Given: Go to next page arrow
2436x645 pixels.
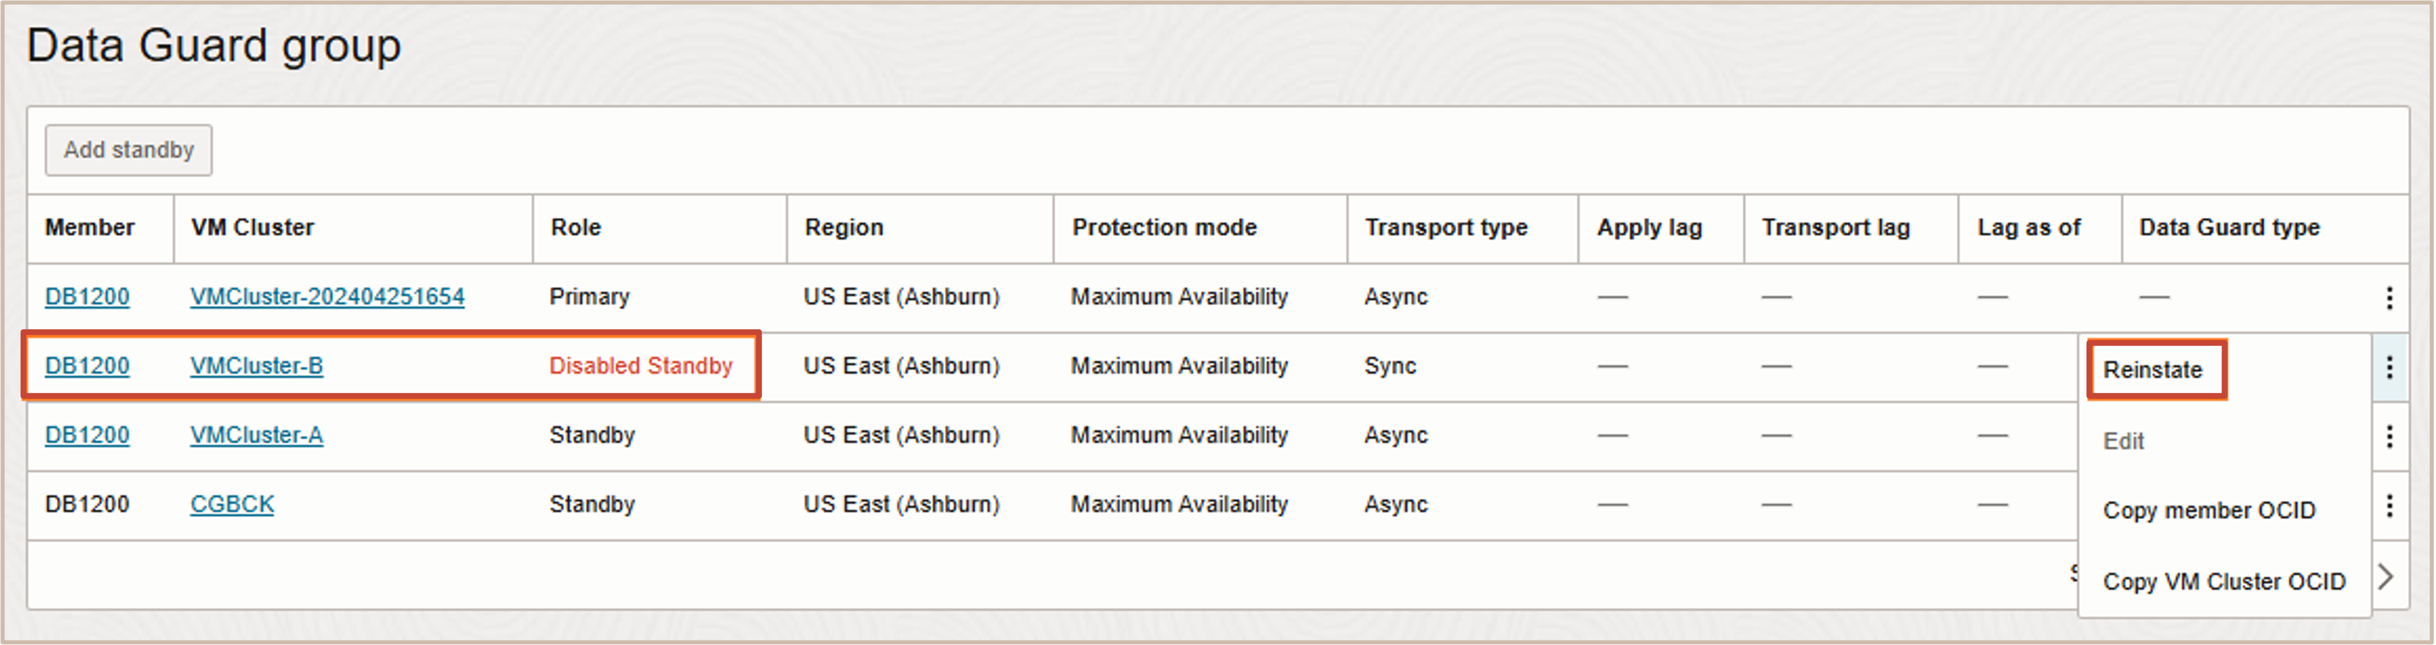Looking at the screenshot, I should tap(2386, 577).
